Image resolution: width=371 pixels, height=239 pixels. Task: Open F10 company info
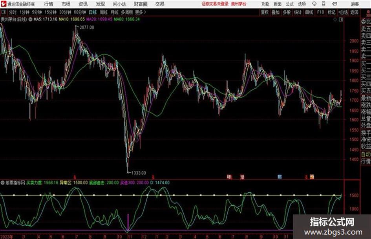click(320, 12)
